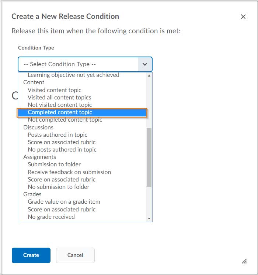Select "No submission to folder" option
The height and width of the screenshot is (275, 258).
click(x=59, y=187)
